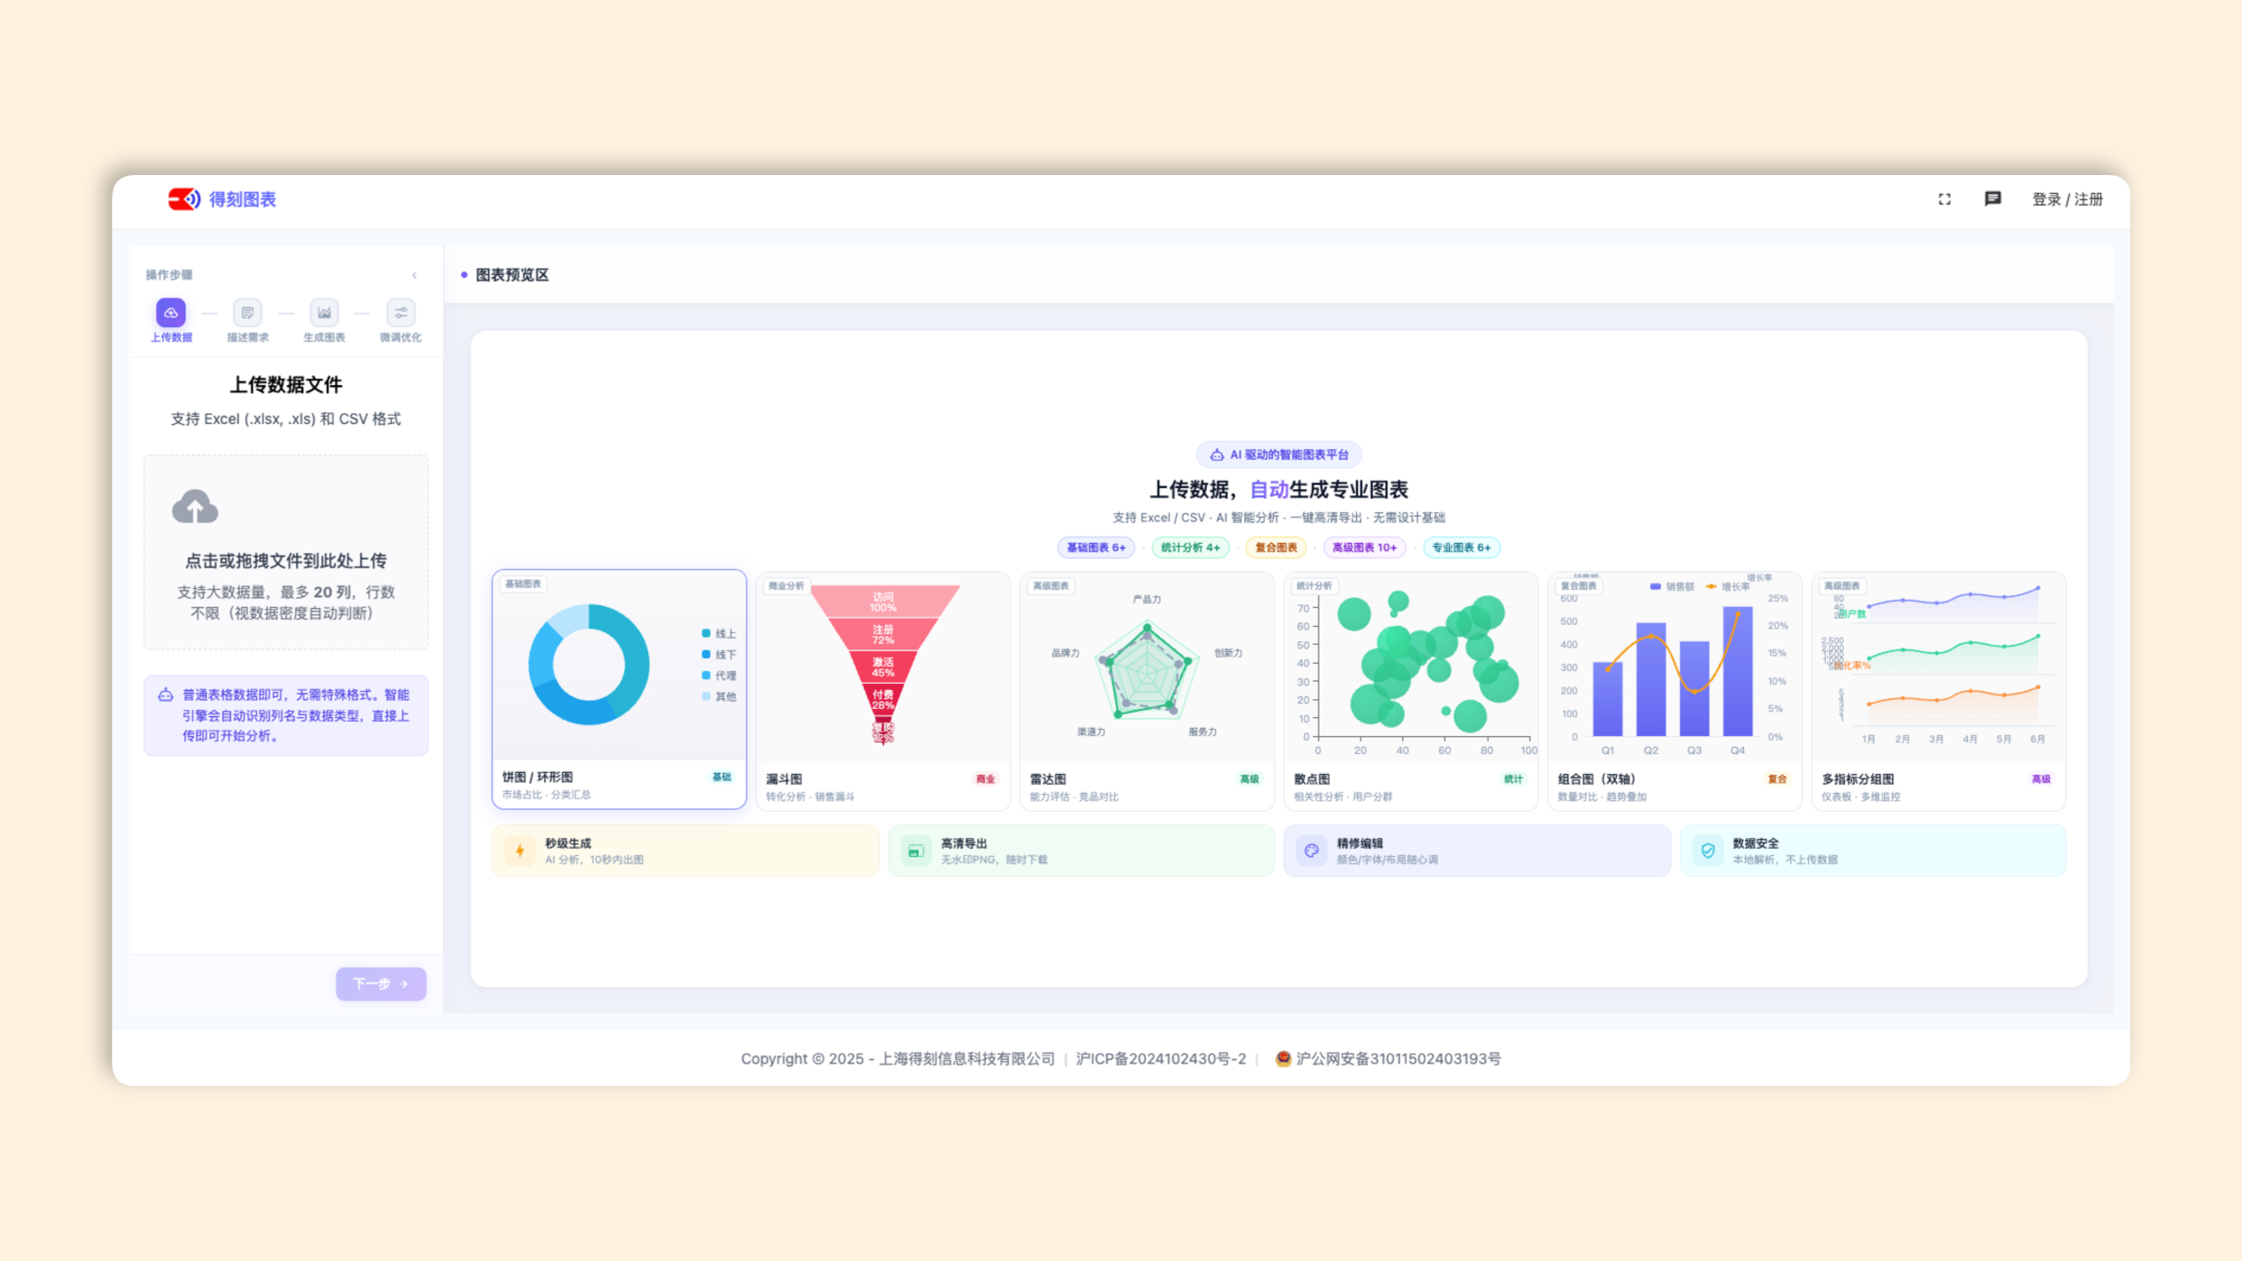
Task: Toggle the 专业图表 6+ filter tag
Action: pyautogui.click(x=1461, y=548)
